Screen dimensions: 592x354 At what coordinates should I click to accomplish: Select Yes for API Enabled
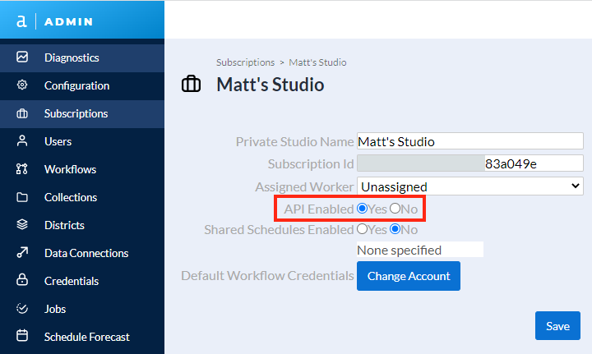pos(363,209)
